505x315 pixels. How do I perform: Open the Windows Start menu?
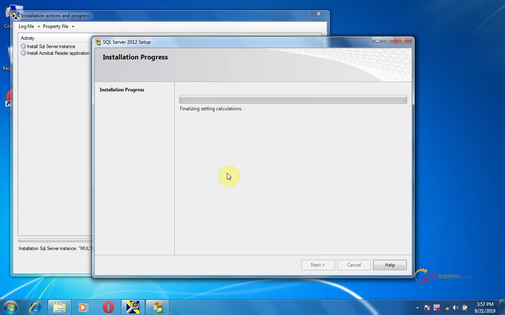(11, 307)
